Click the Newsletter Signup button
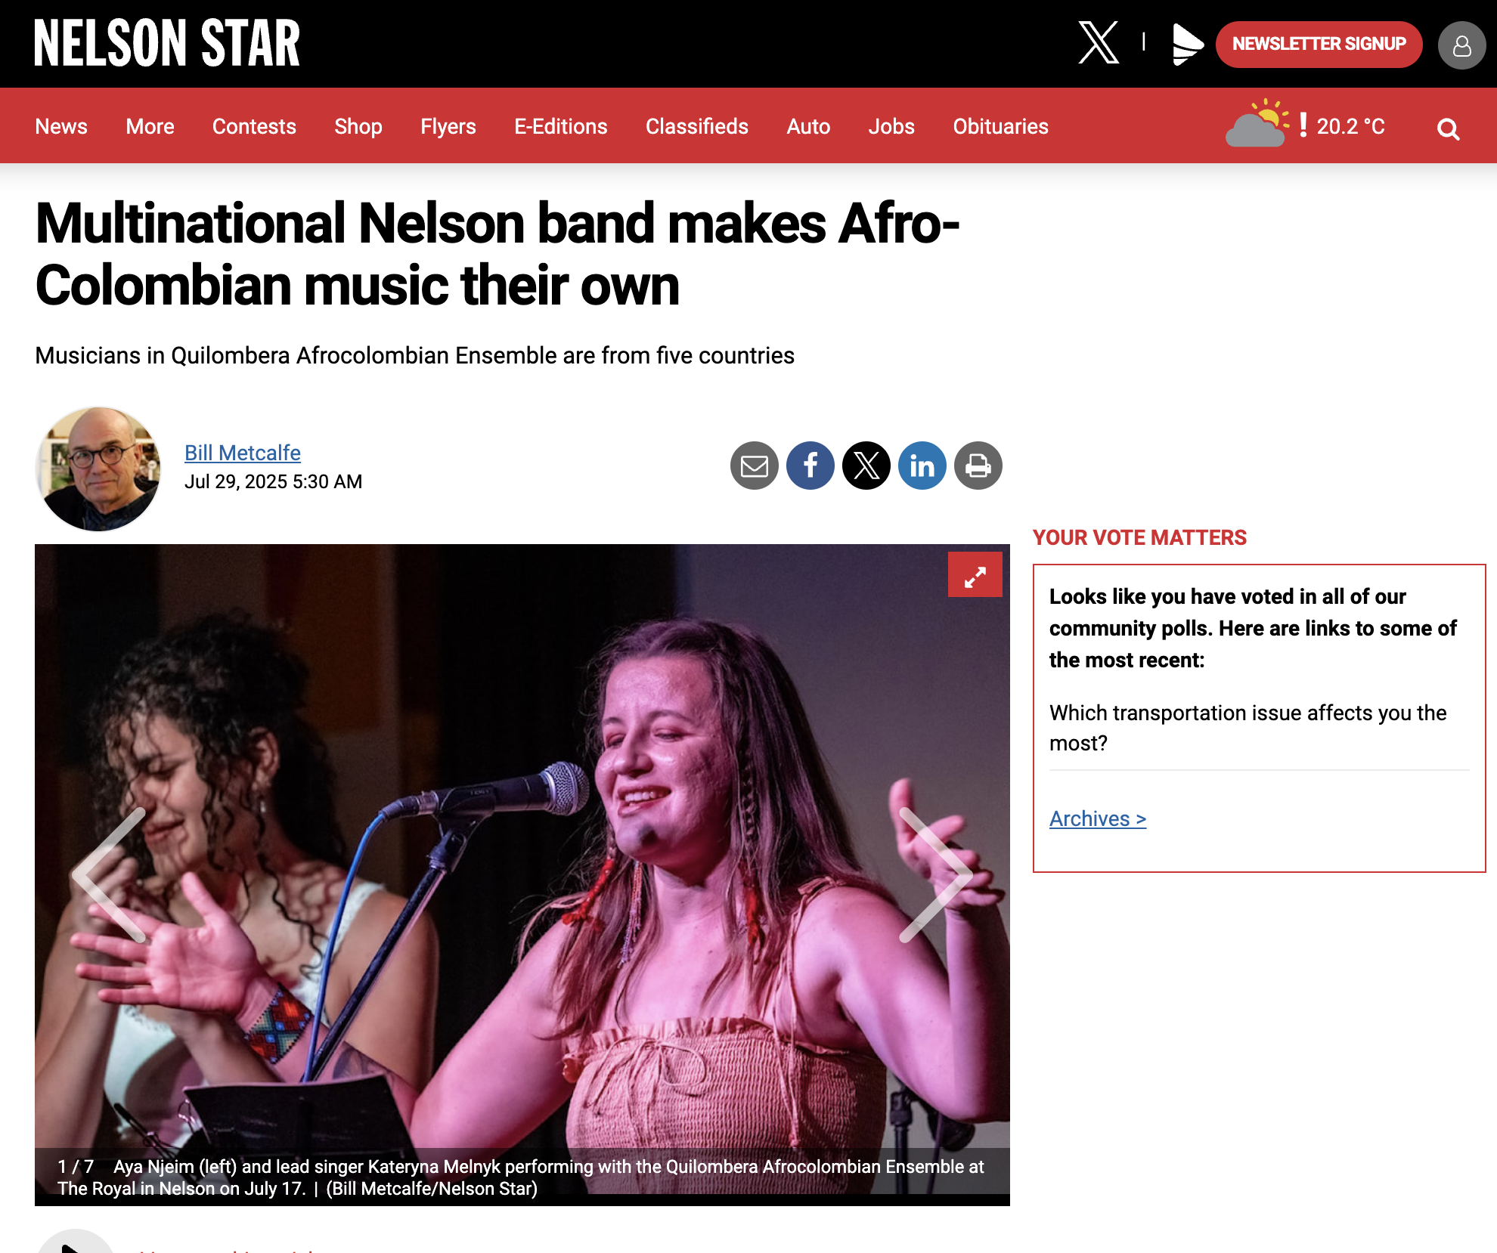 pyautogui.click(x=1319, y=44)
